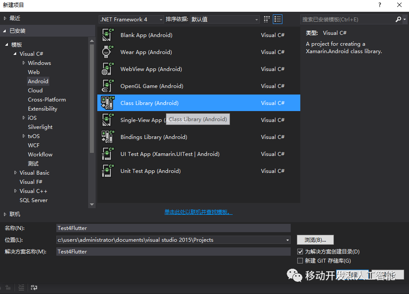
Task: Click the Unit Test App (Android) icon
Action: point(108,171)
